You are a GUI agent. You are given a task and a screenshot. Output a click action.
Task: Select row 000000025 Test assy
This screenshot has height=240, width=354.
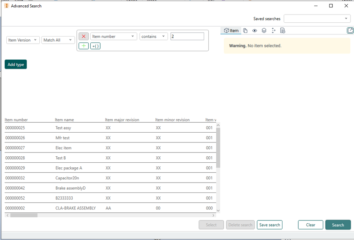point(110,128)
